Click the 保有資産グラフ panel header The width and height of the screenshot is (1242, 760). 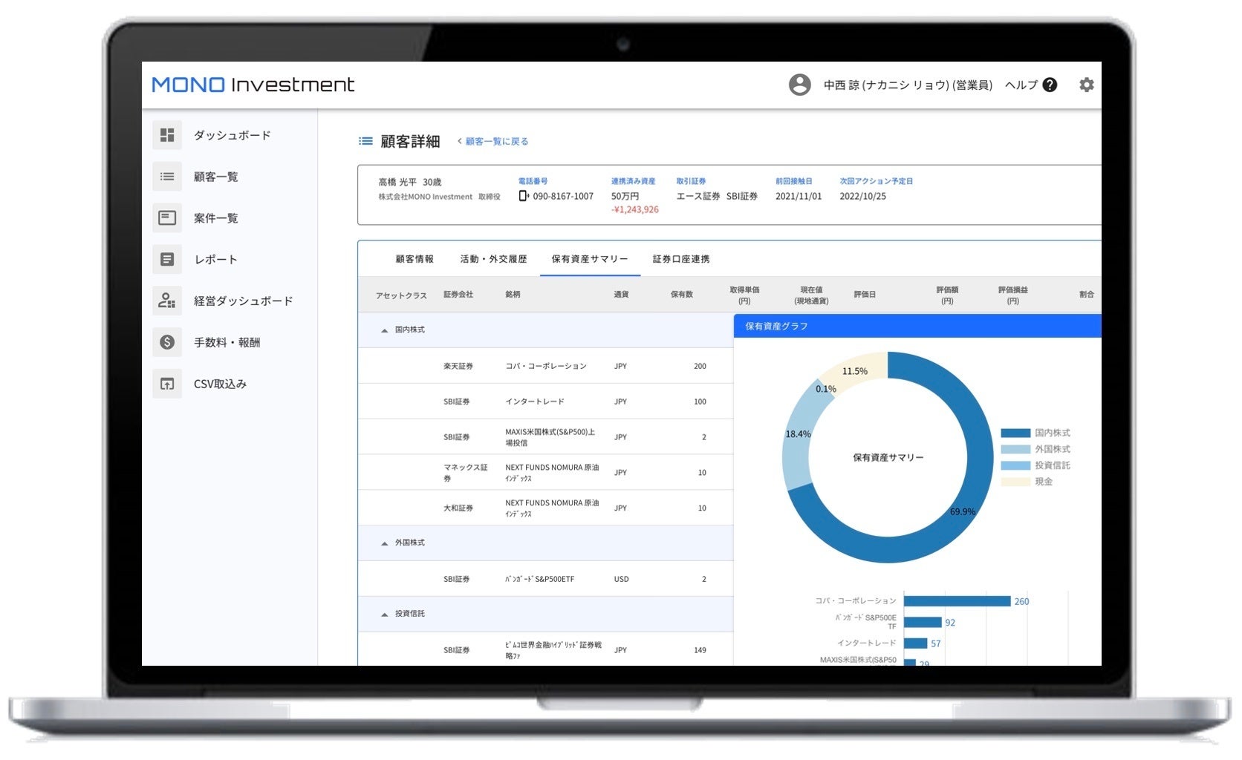coord(917,326)
